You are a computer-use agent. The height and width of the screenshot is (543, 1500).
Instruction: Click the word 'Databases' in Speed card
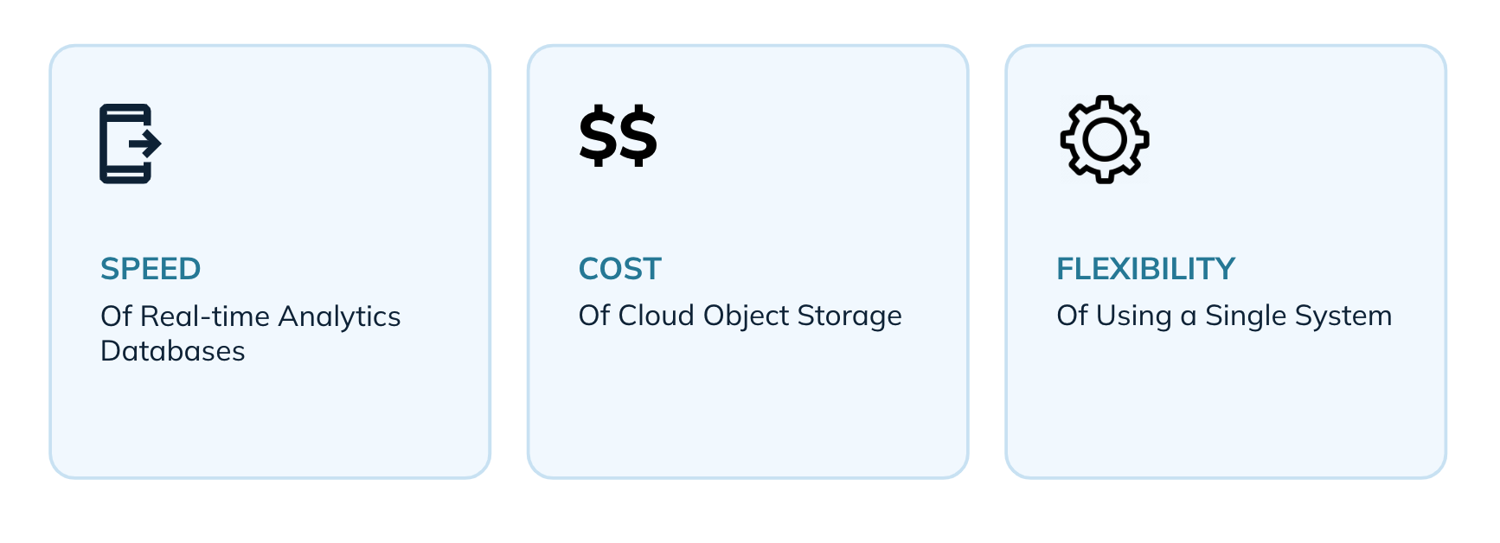pyautogui.click(x=173, y=351)
